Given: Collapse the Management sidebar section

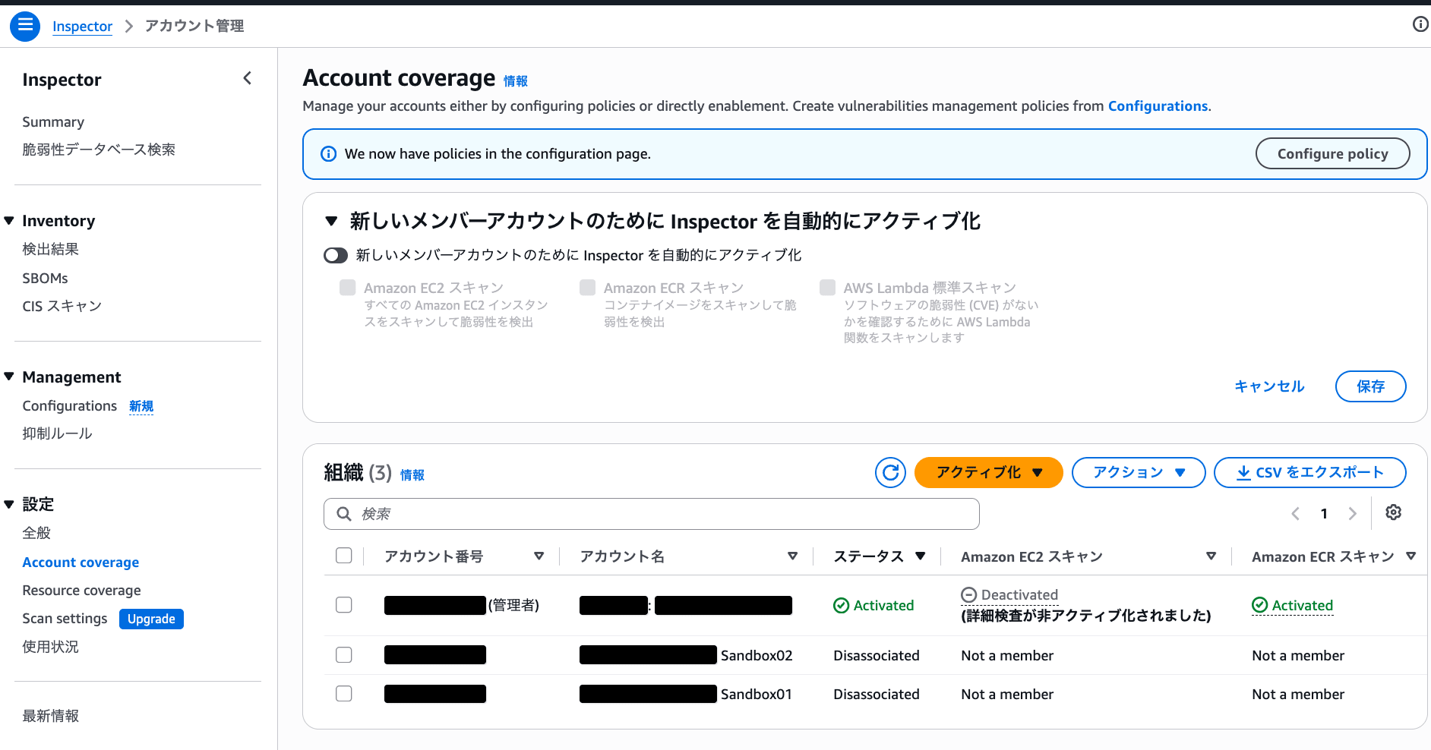Looking at the screenshot, I should click(x=9, y=377).
